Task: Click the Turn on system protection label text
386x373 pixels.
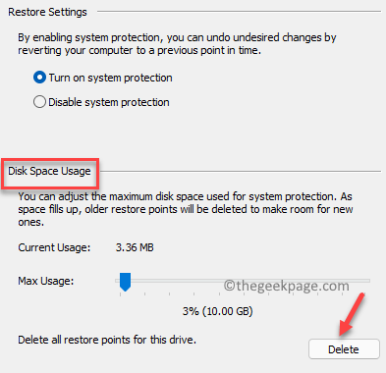Action: coord(110,78)
